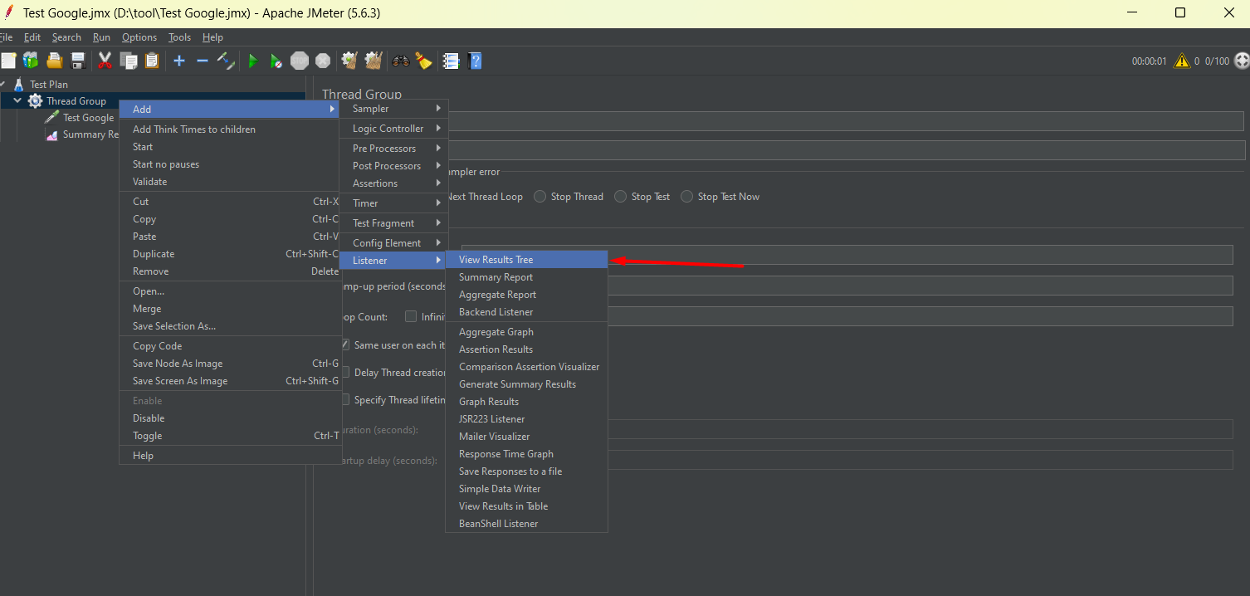
Task: Open the Function Helper dialog icon
Action: point(452,61)
